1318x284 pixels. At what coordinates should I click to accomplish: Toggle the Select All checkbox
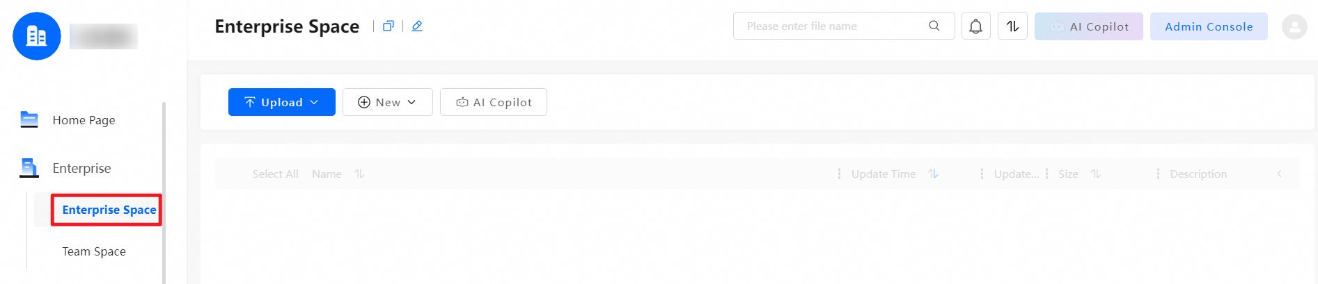pos(275,174)
